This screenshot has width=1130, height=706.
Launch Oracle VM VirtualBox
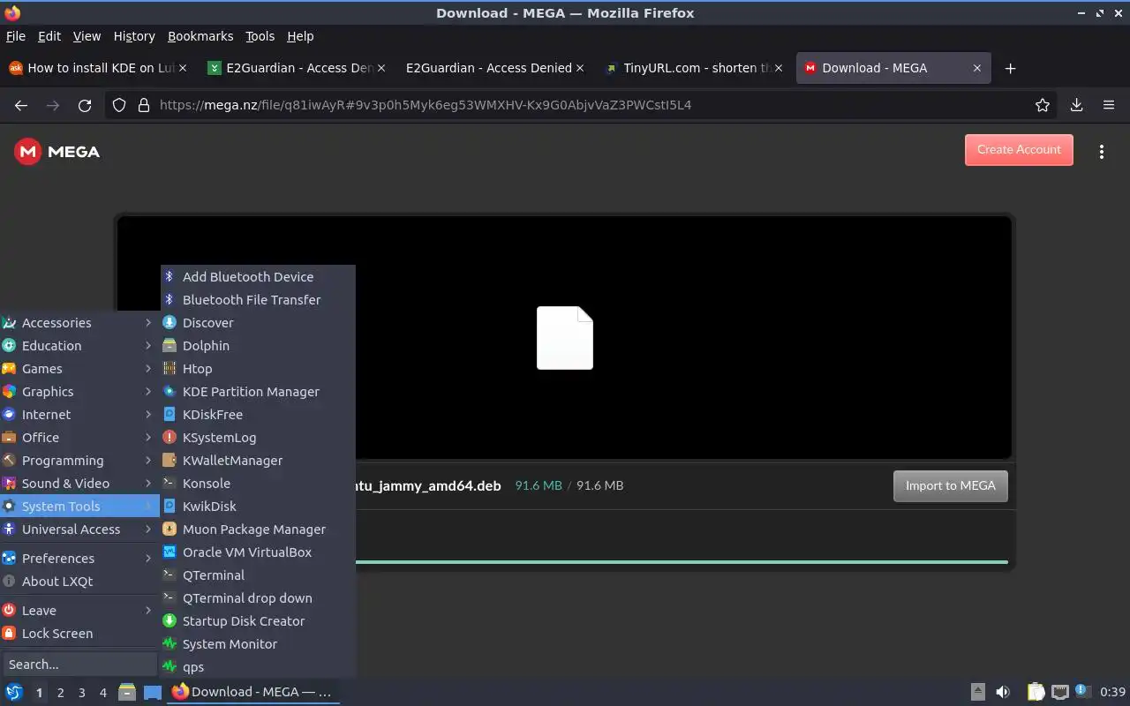tap(258, 552)
